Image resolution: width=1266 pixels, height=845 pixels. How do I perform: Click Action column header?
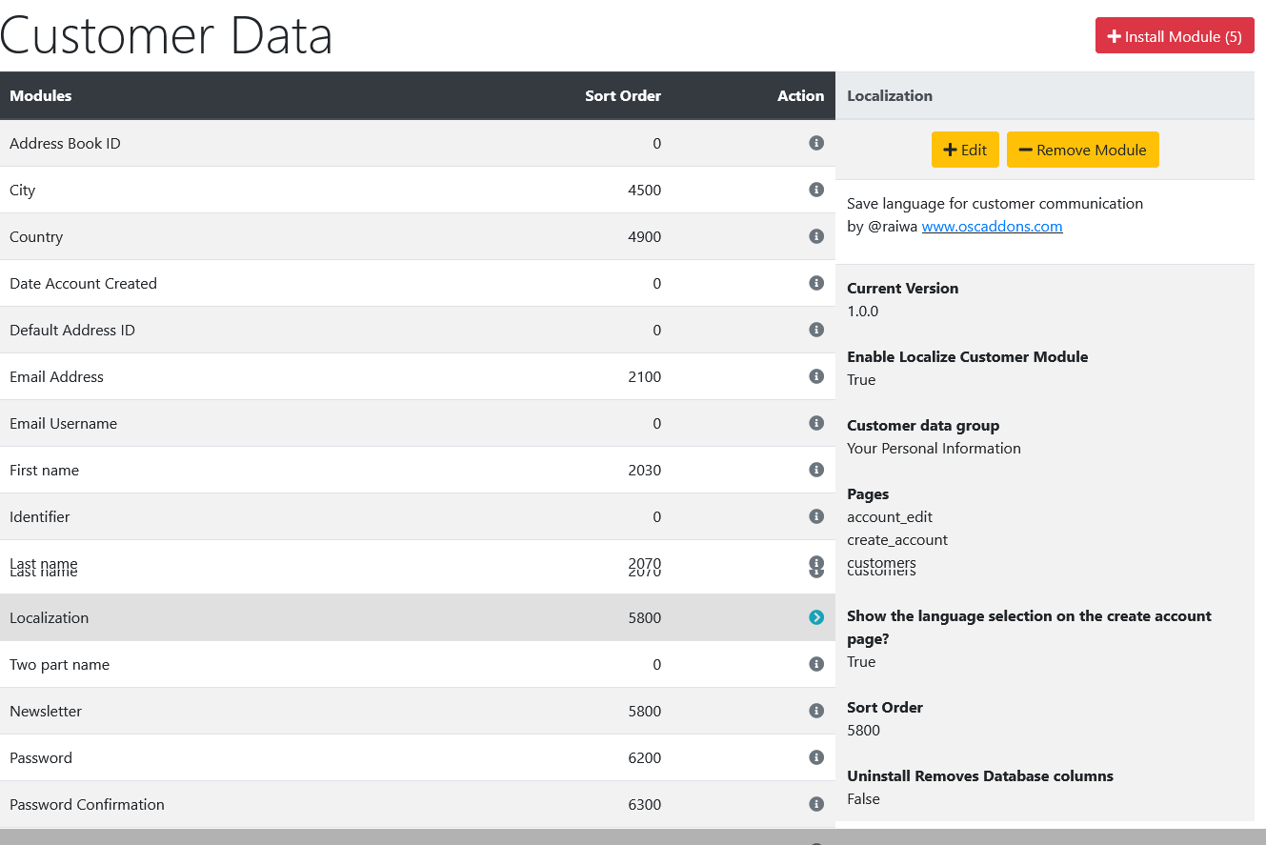pos(800,95)
